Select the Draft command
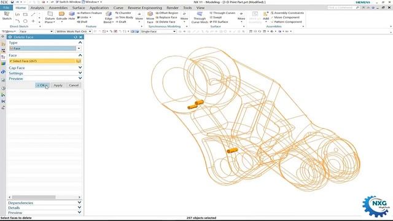 [x=121, y=22]
